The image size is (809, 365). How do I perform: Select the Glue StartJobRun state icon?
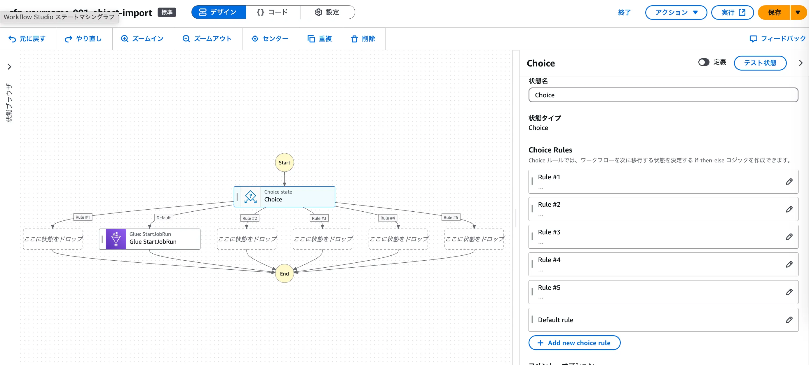click(x=116, y=239)
